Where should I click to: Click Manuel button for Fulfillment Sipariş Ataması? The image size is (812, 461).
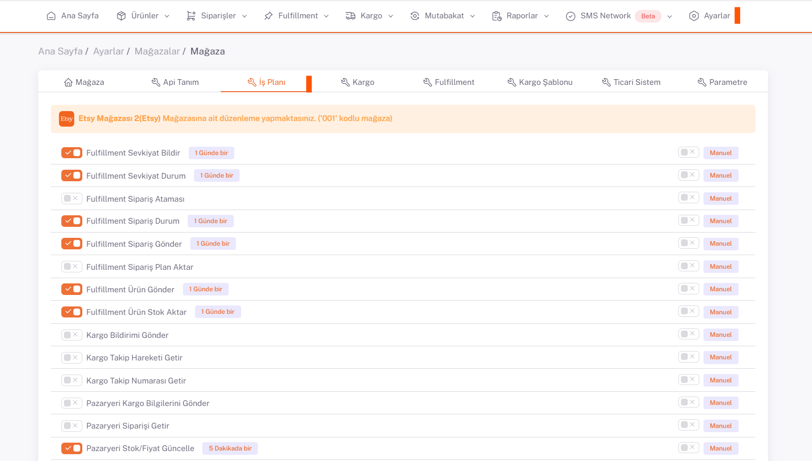coord(721,199)
